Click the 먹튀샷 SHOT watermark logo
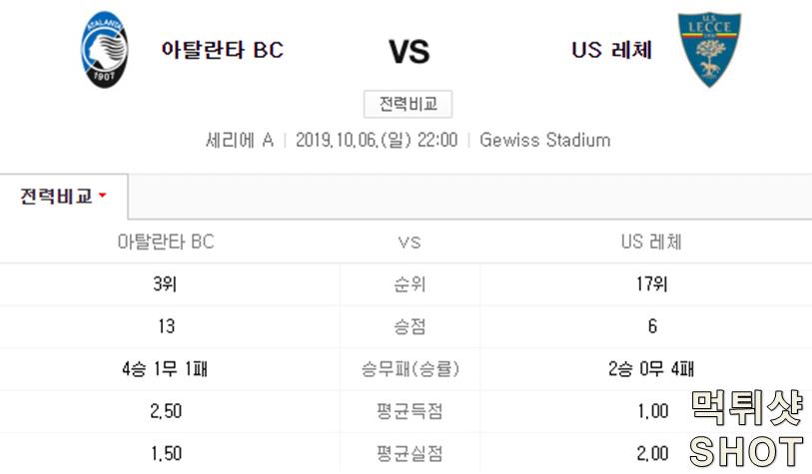812x474 pixels. pos(747,429)
